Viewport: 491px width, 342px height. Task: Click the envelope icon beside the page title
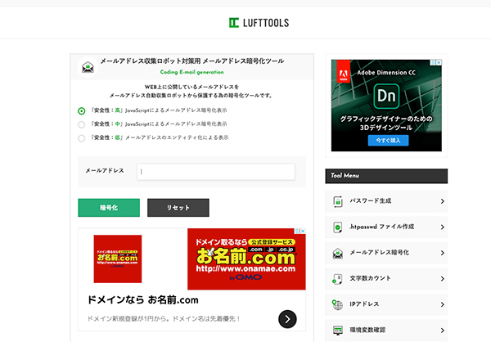click(86, 67)
